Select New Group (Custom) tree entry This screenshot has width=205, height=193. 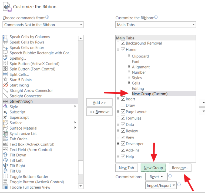[150, 94]
